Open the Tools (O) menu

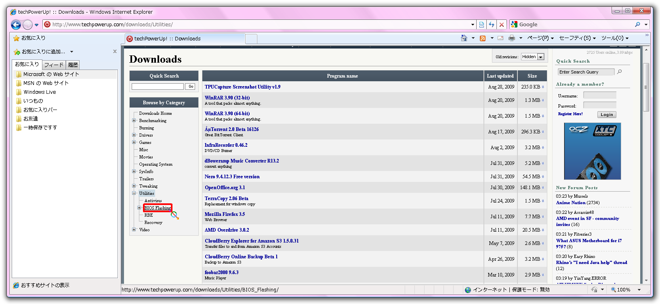click(x=615, y=38)
